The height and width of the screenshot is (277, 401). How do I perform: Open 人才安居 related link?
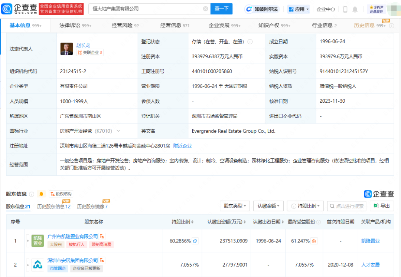pos(370,265)
